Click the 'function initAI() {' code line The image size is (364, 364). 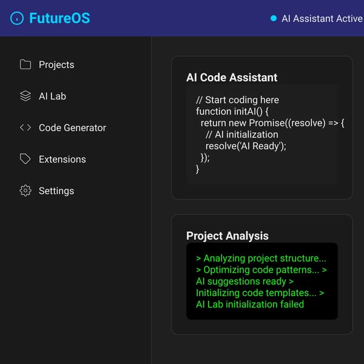[x=232, y=112]
